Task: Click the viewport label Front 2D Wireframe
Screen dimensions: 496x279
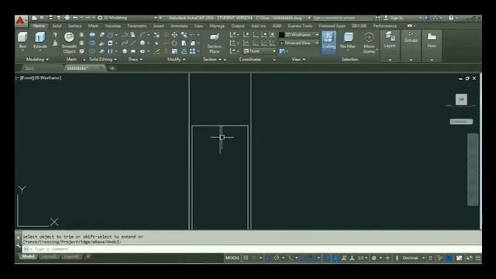Action: (x=39, y=77)
